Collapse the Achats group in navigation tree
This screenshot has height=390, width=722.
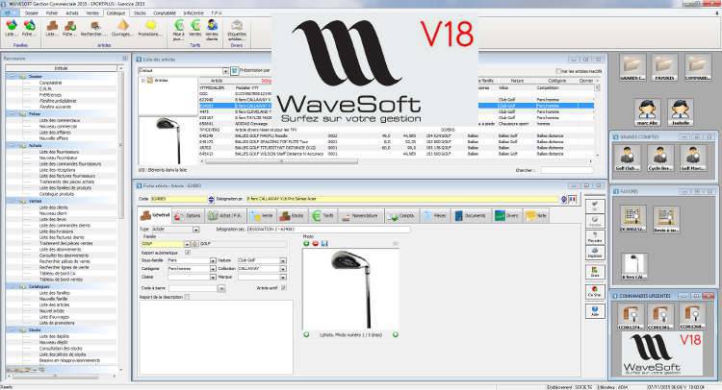(x=12, y=146)
